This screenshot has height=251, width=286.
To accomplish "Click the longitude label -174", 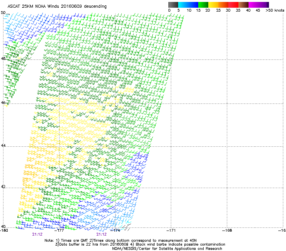I will 116,231.
